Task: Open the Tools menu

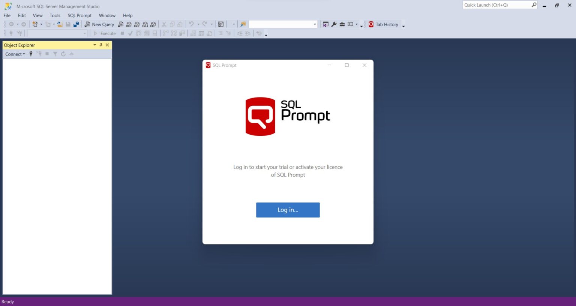Action: point(55,15)
